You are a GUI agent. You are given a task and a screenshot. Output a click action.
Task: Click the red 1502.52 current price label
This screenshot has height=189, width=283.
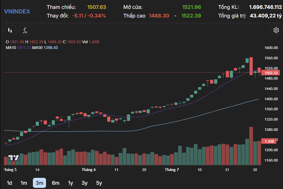(271, 73)
